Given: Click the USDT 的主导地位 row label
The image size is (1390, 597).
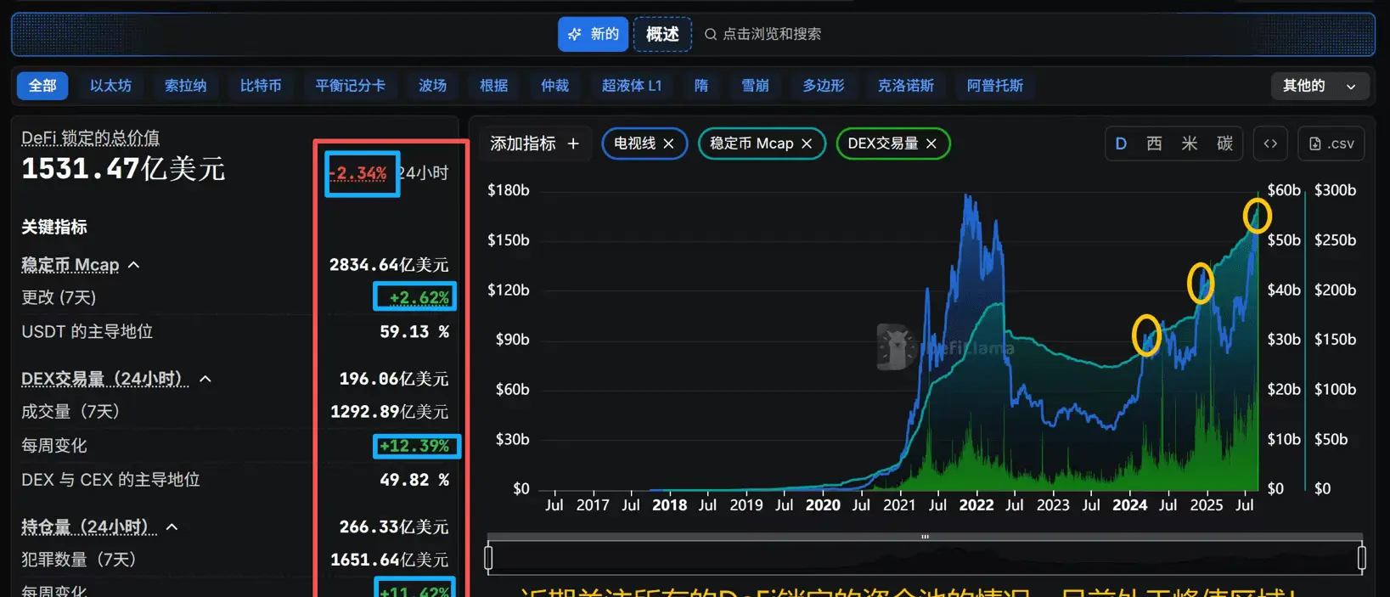Looking at the screenshot, I should (x=87, y=332).
